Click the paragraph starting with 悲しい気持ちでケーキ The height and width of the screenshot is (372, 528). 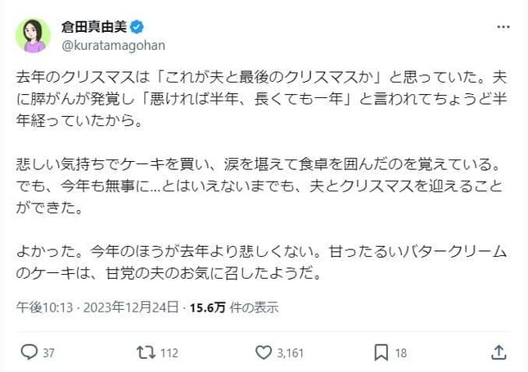262,189
